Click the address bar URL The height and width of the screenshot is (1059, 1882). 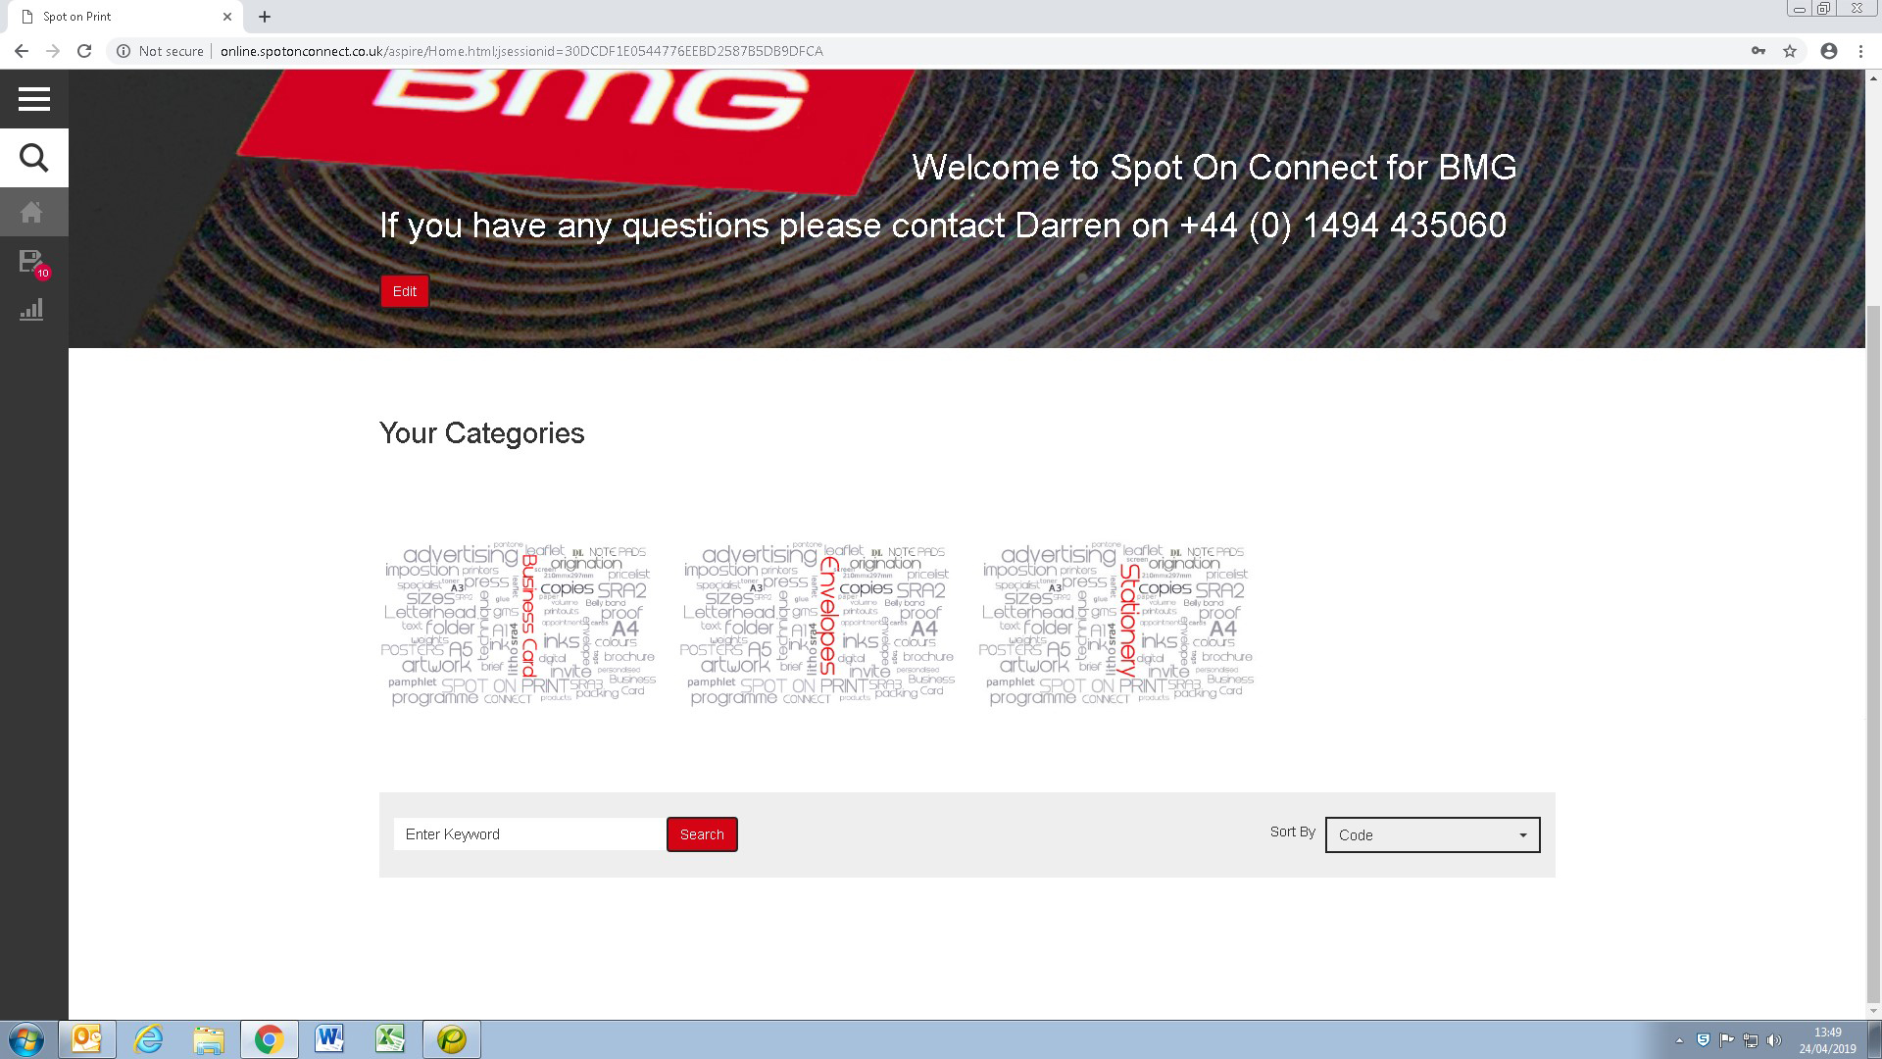point(521,51)
